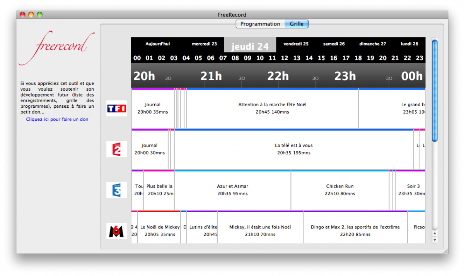Click the 21h marker on the timeline
The width and height of the screenshot is (464, 276).
point(211,76)
